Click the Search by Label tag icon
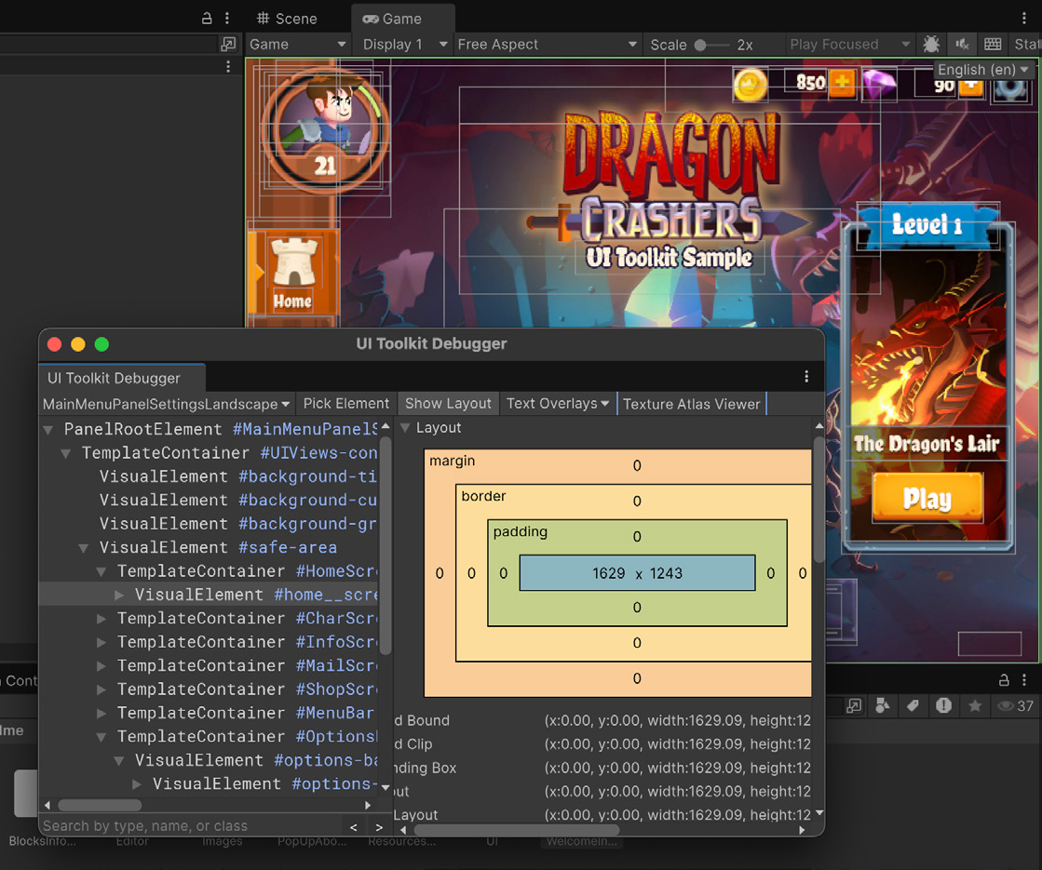 point(913,706)
